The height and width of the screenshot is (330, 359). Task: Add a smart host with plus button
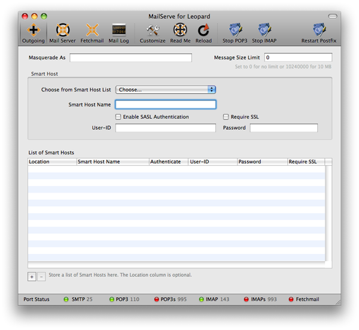pyautogui.click(x=32, y=276)
